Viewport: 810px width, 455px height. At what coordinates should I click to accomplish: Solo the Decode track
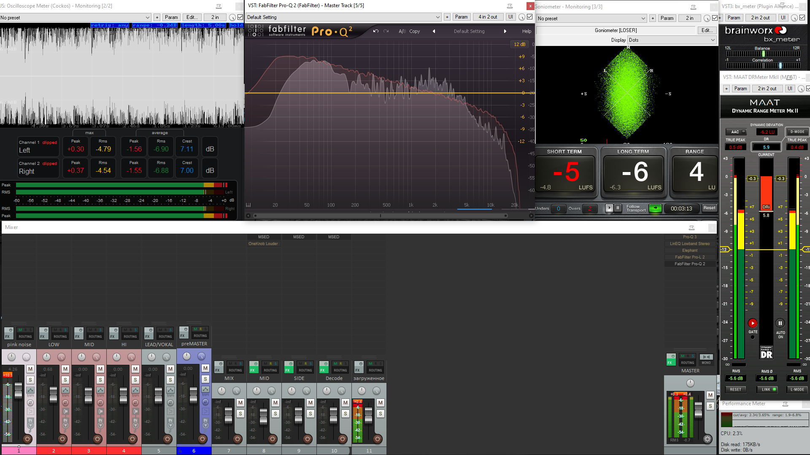coord(346,414)
